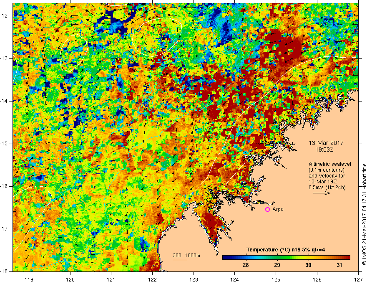Click the 31 tick label under colorbar
367x284 pixels.
pyautogui.click(x=339, y=265)
